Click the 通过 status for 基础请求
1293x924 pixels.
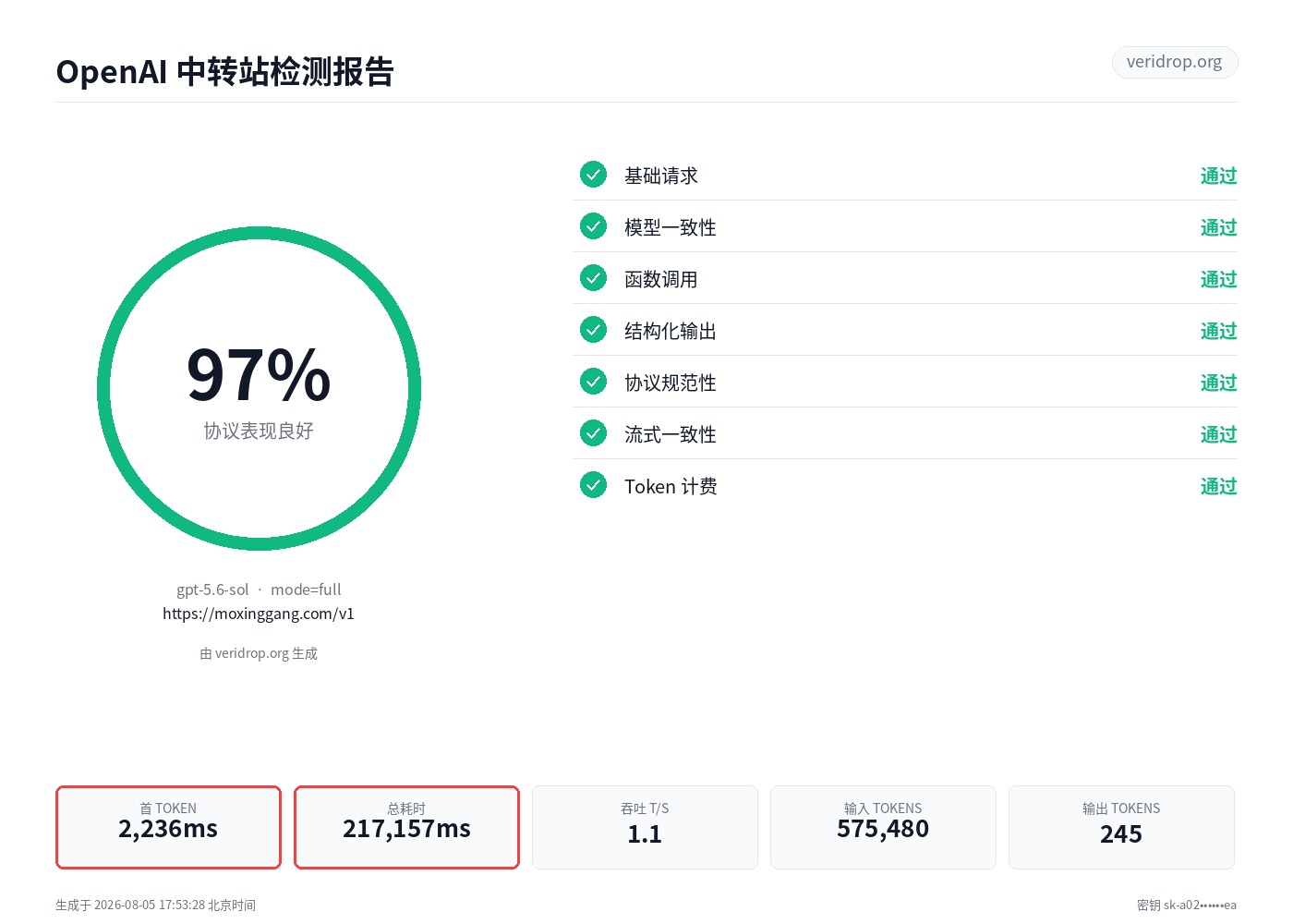1218,176
